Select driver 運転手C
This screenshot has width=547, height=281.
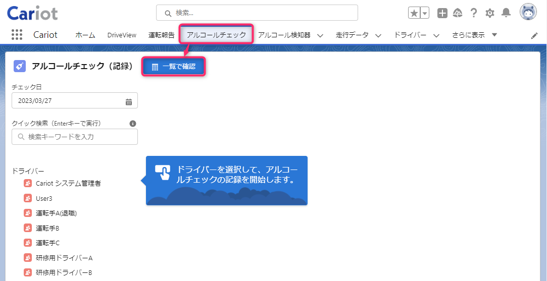(x=47, y=243)
